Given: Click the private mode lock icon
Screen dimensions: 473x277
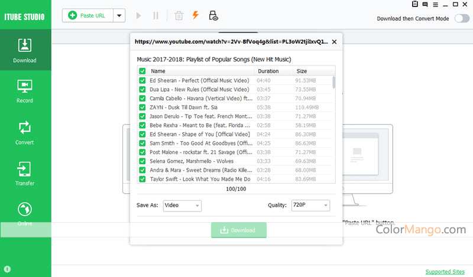Looking at the screenshot, I should pos(213,15).
